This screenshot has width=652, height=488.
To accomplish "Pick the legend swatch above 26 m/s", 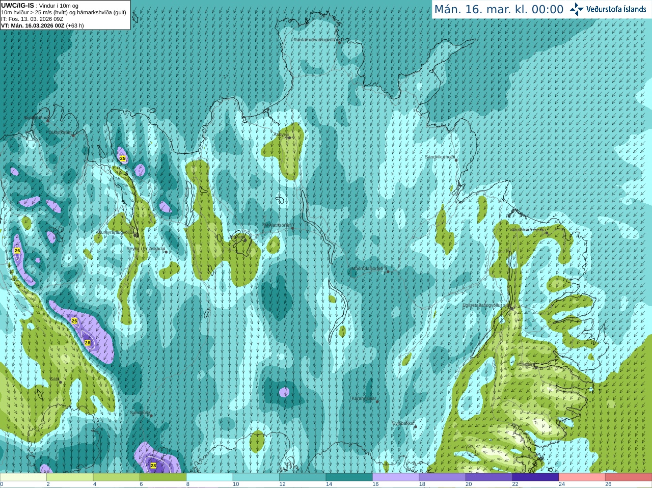I will click(x=629, y=477).
